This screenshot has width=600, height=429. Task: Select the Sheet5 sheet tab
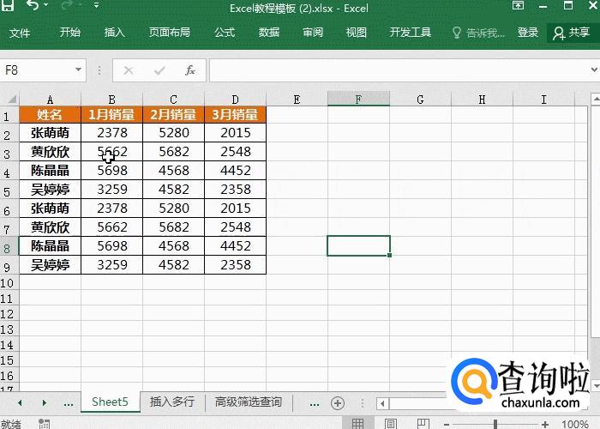pyautogui.click(x=111, y=402)
